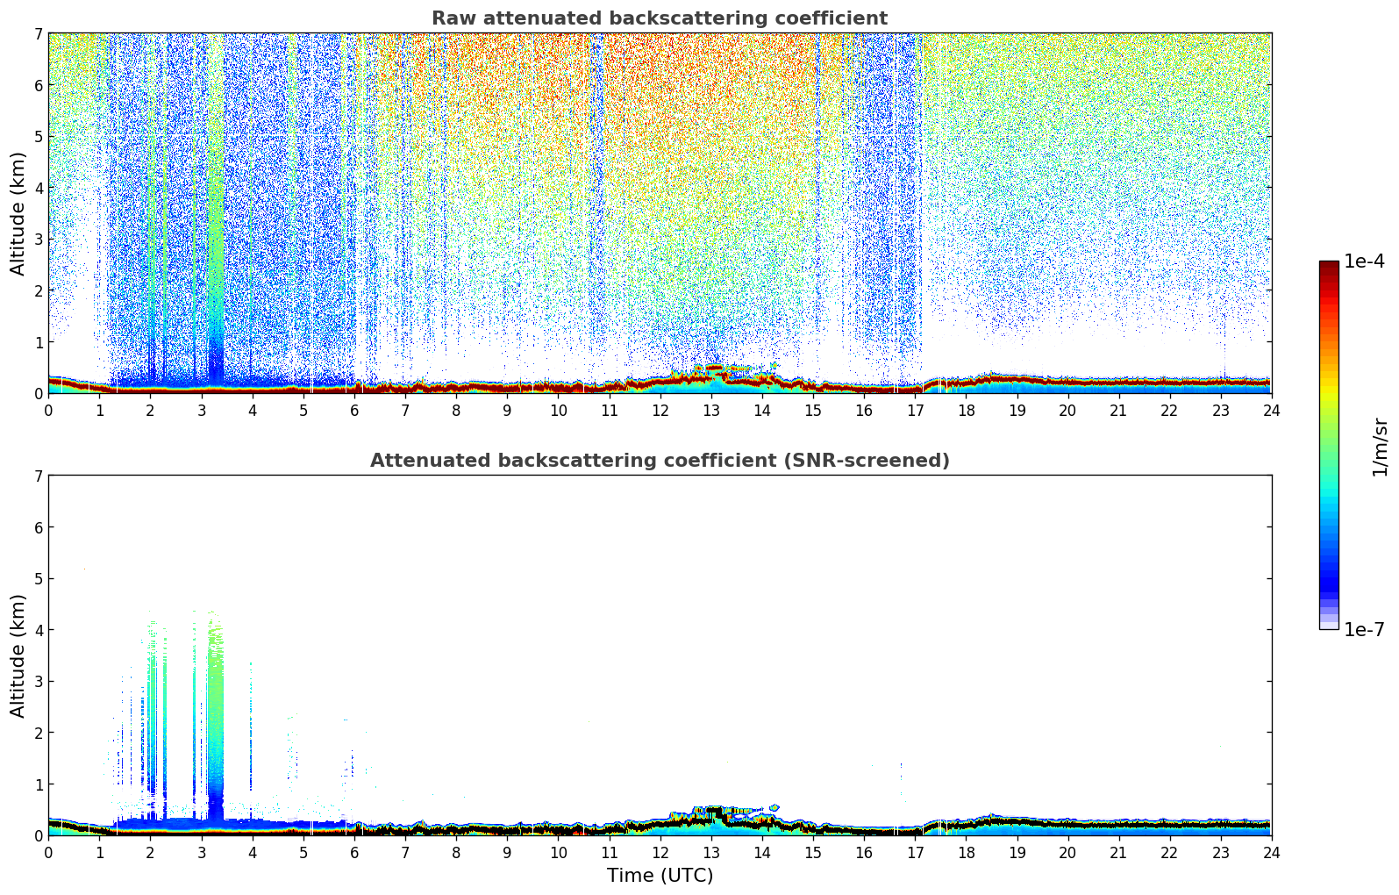Screen dimensions: 1399x895
Task: Click the bottom plot y-axis tick '7'
Action: point(38,476)
